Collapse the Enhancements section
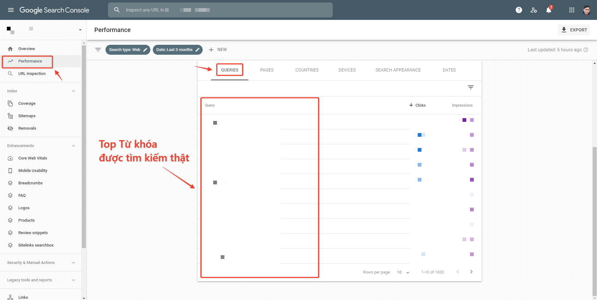Viewport: 597px width, 300px height. [73, 146]
